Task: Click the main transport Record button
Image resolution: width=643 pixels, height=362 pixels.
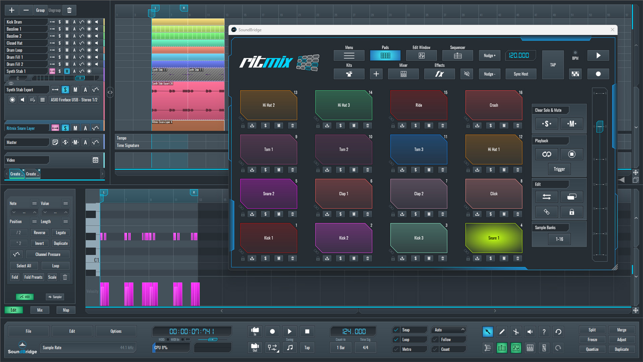Action: pyautogui.click(x=272, y=331)
